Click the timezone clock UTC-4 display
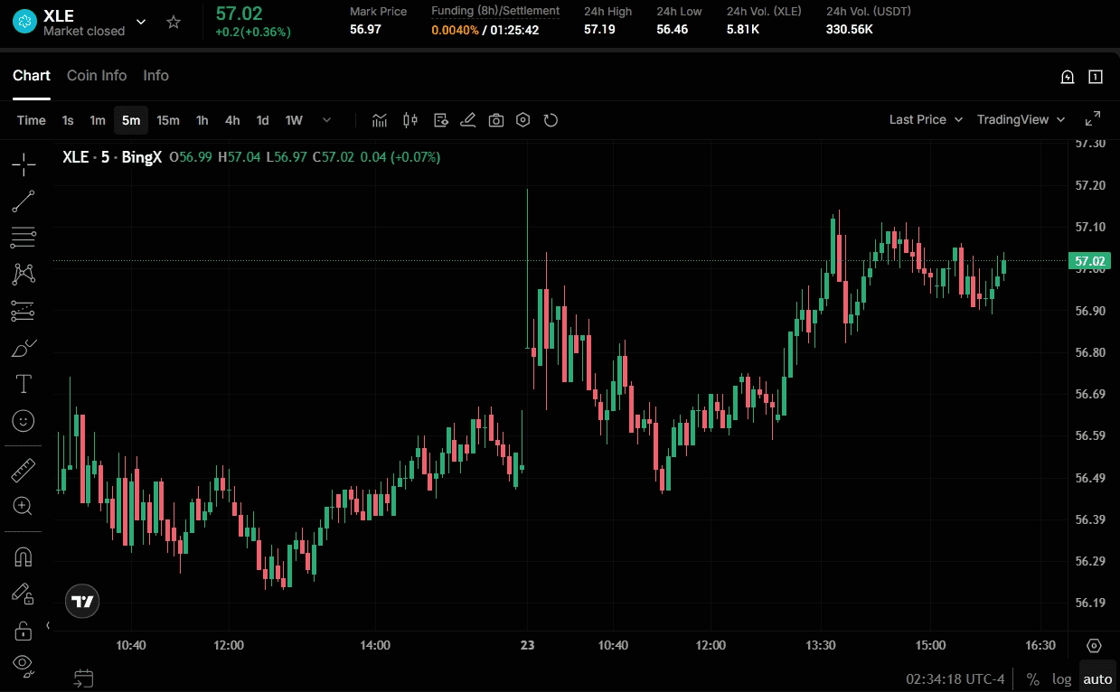 955,679
